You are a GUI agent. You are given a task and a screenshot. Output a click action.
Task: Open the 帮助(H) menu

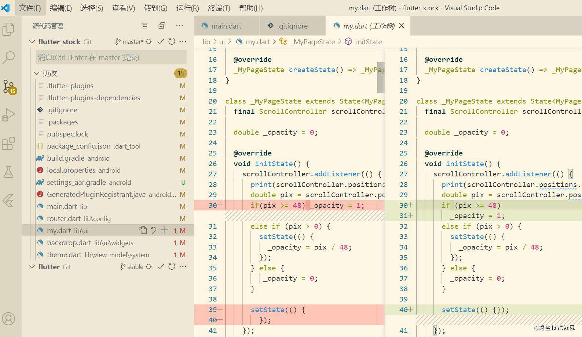251,8
